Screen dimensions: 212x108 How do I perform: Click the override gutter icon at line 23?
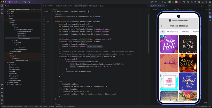(48, 21)
